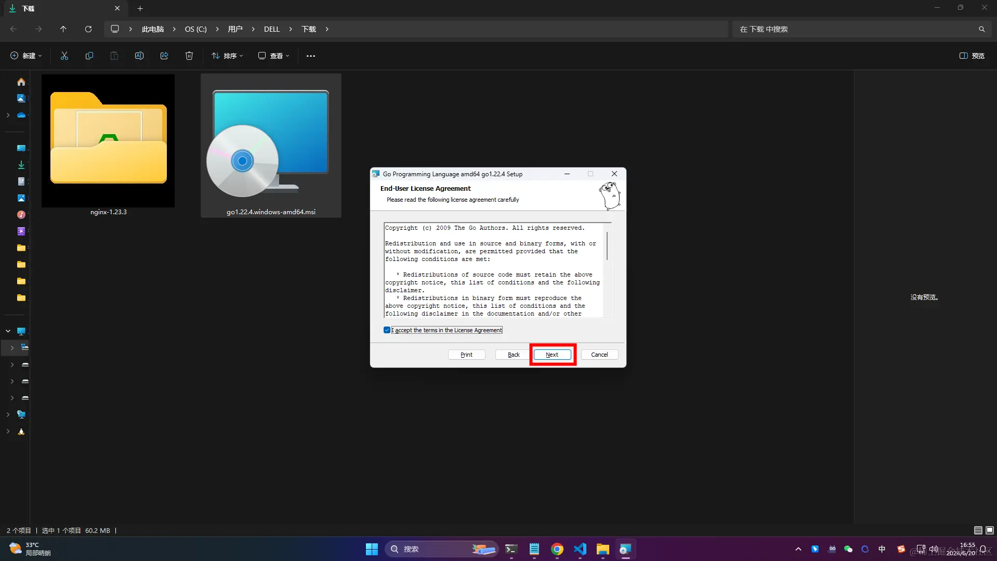Image resolution: width=997 pixels, height=561 pixels.
Task: Toggle the 预览 preview pane button
Action: [x=972, y=56]
